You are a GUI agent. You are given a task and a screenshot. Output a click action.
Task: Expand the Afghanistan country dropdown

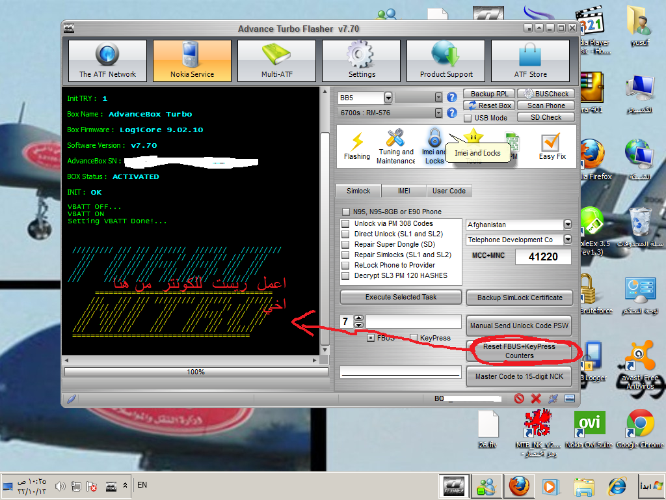click(x=567, y=224)
